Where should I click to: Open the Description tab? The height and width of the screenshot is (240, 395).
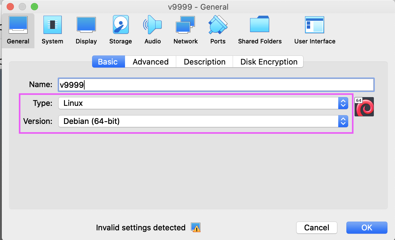click(204, 62)
